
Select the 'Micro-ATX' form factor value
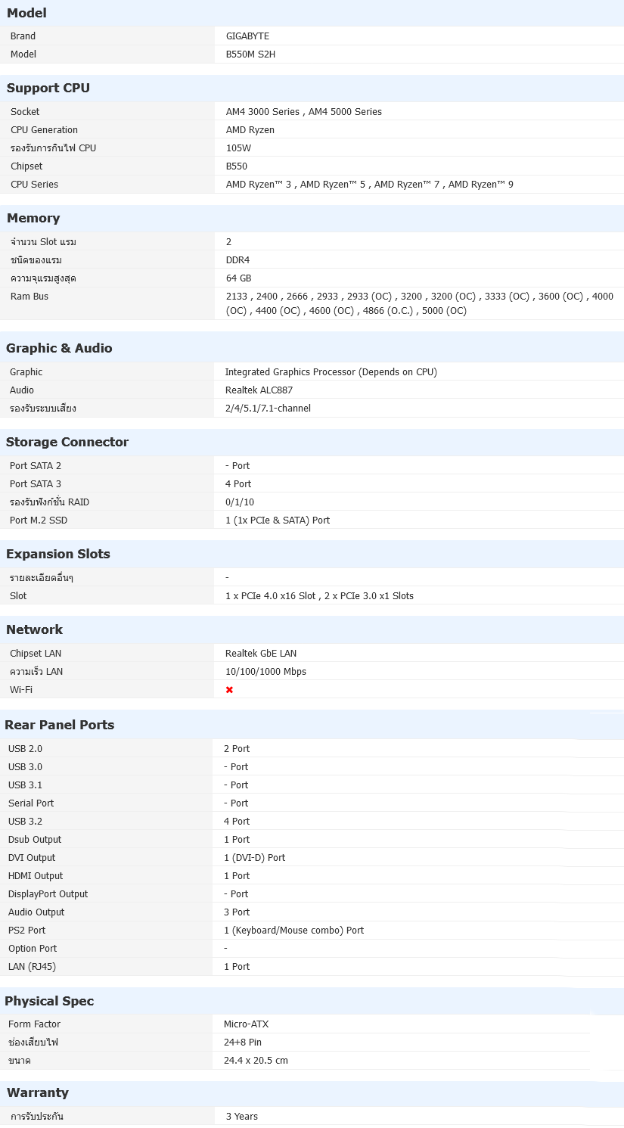pyautogui.click(x=247, y=1024)
